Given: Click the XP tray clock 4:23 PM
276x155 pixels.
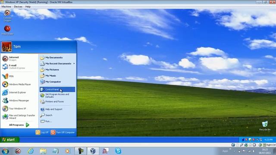Looking at the screenshot, I should [x=268, y=139].
